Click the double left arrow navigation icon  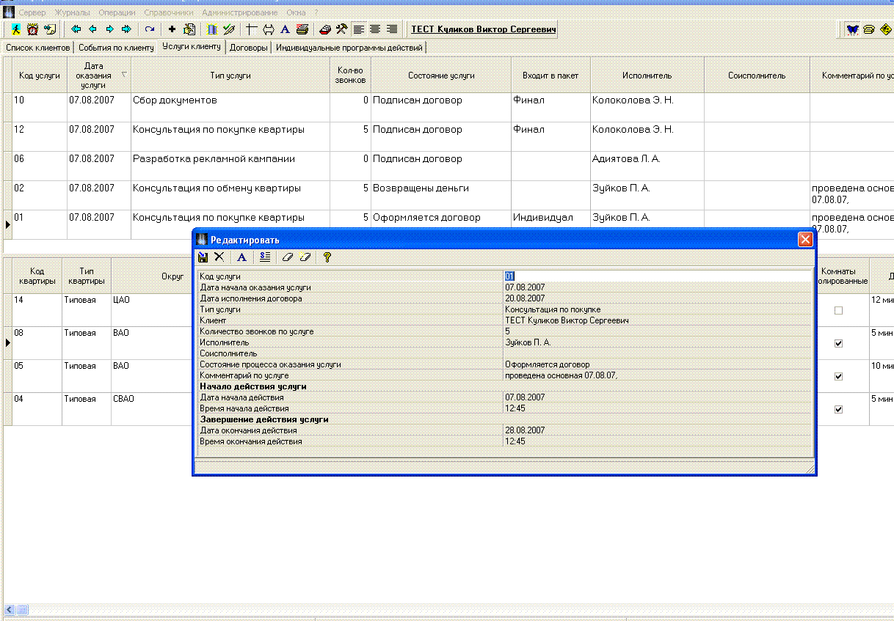(76, 29)
